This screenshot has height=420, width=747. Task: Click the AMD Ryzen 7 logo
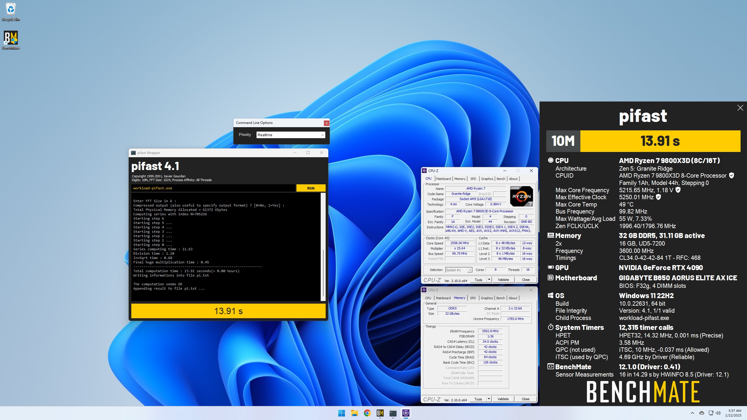[521, 196]
